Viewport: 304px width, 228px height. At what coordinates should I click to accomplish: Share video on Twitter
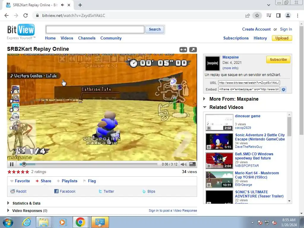point(106,191)
